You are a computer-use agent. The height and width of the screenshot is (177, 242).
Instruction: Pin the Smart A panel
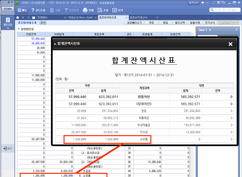[x=237, y=30]
